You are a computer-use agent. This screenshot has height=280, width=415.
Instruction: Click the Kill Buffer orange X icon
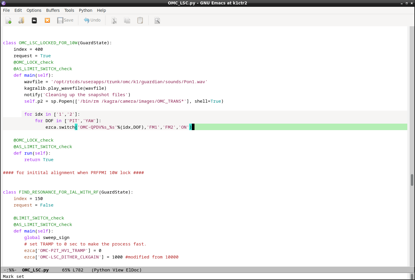click(47, 20)
